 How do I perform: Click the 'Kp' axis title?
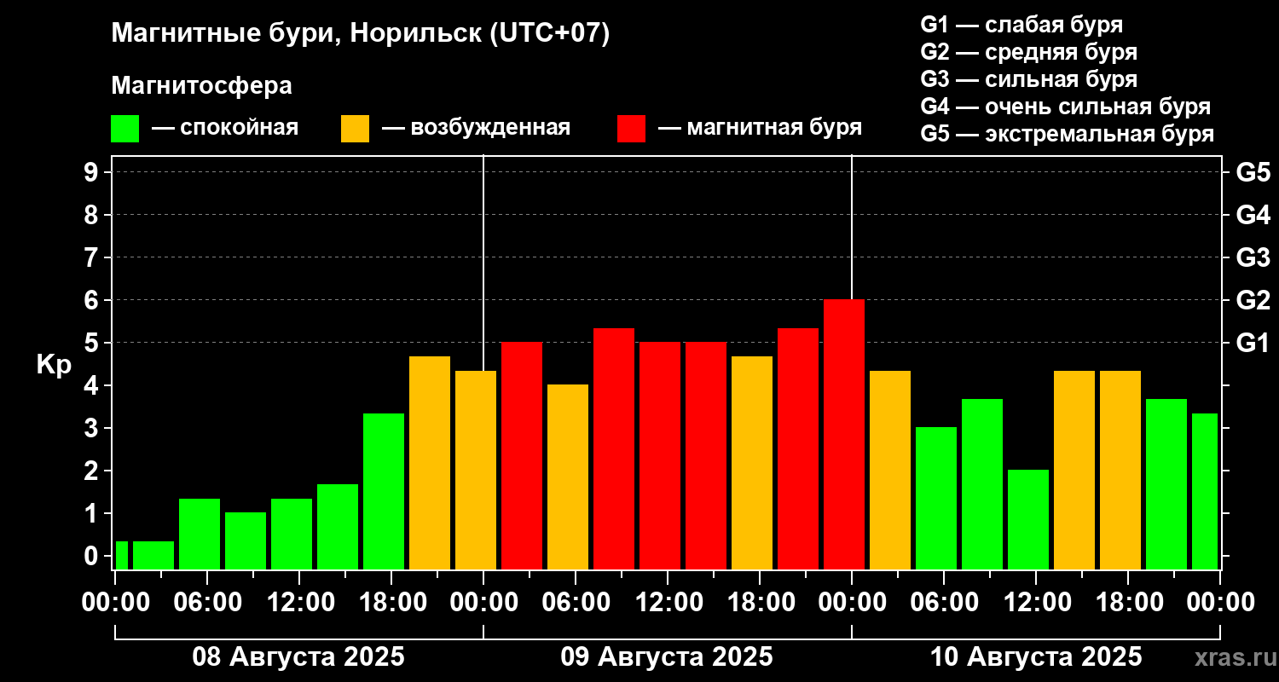point(54,365)
